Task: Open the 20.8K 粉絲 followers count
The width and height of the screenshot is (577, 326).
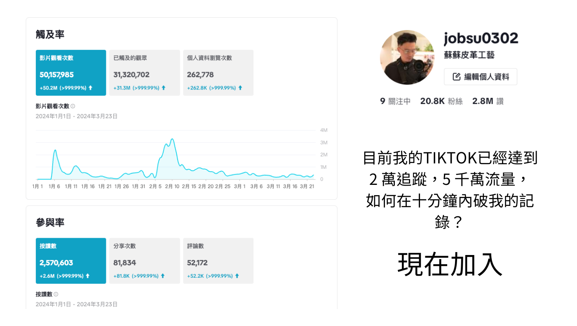Action: coord(441,102)
